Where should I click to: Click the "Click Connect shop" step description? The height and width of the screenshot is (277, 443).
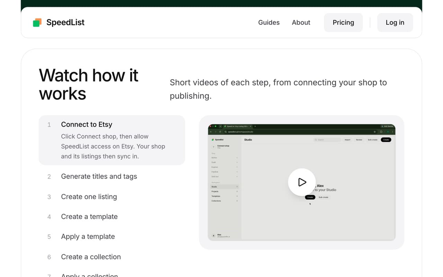[x=113, y=146]
